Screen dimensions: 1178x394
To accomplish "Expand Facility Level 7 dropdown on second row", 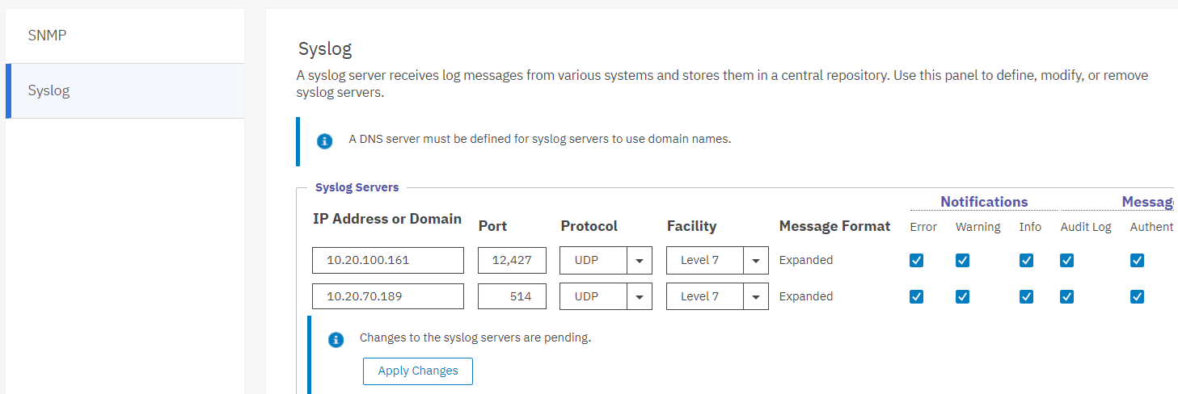I will point(755,297).
